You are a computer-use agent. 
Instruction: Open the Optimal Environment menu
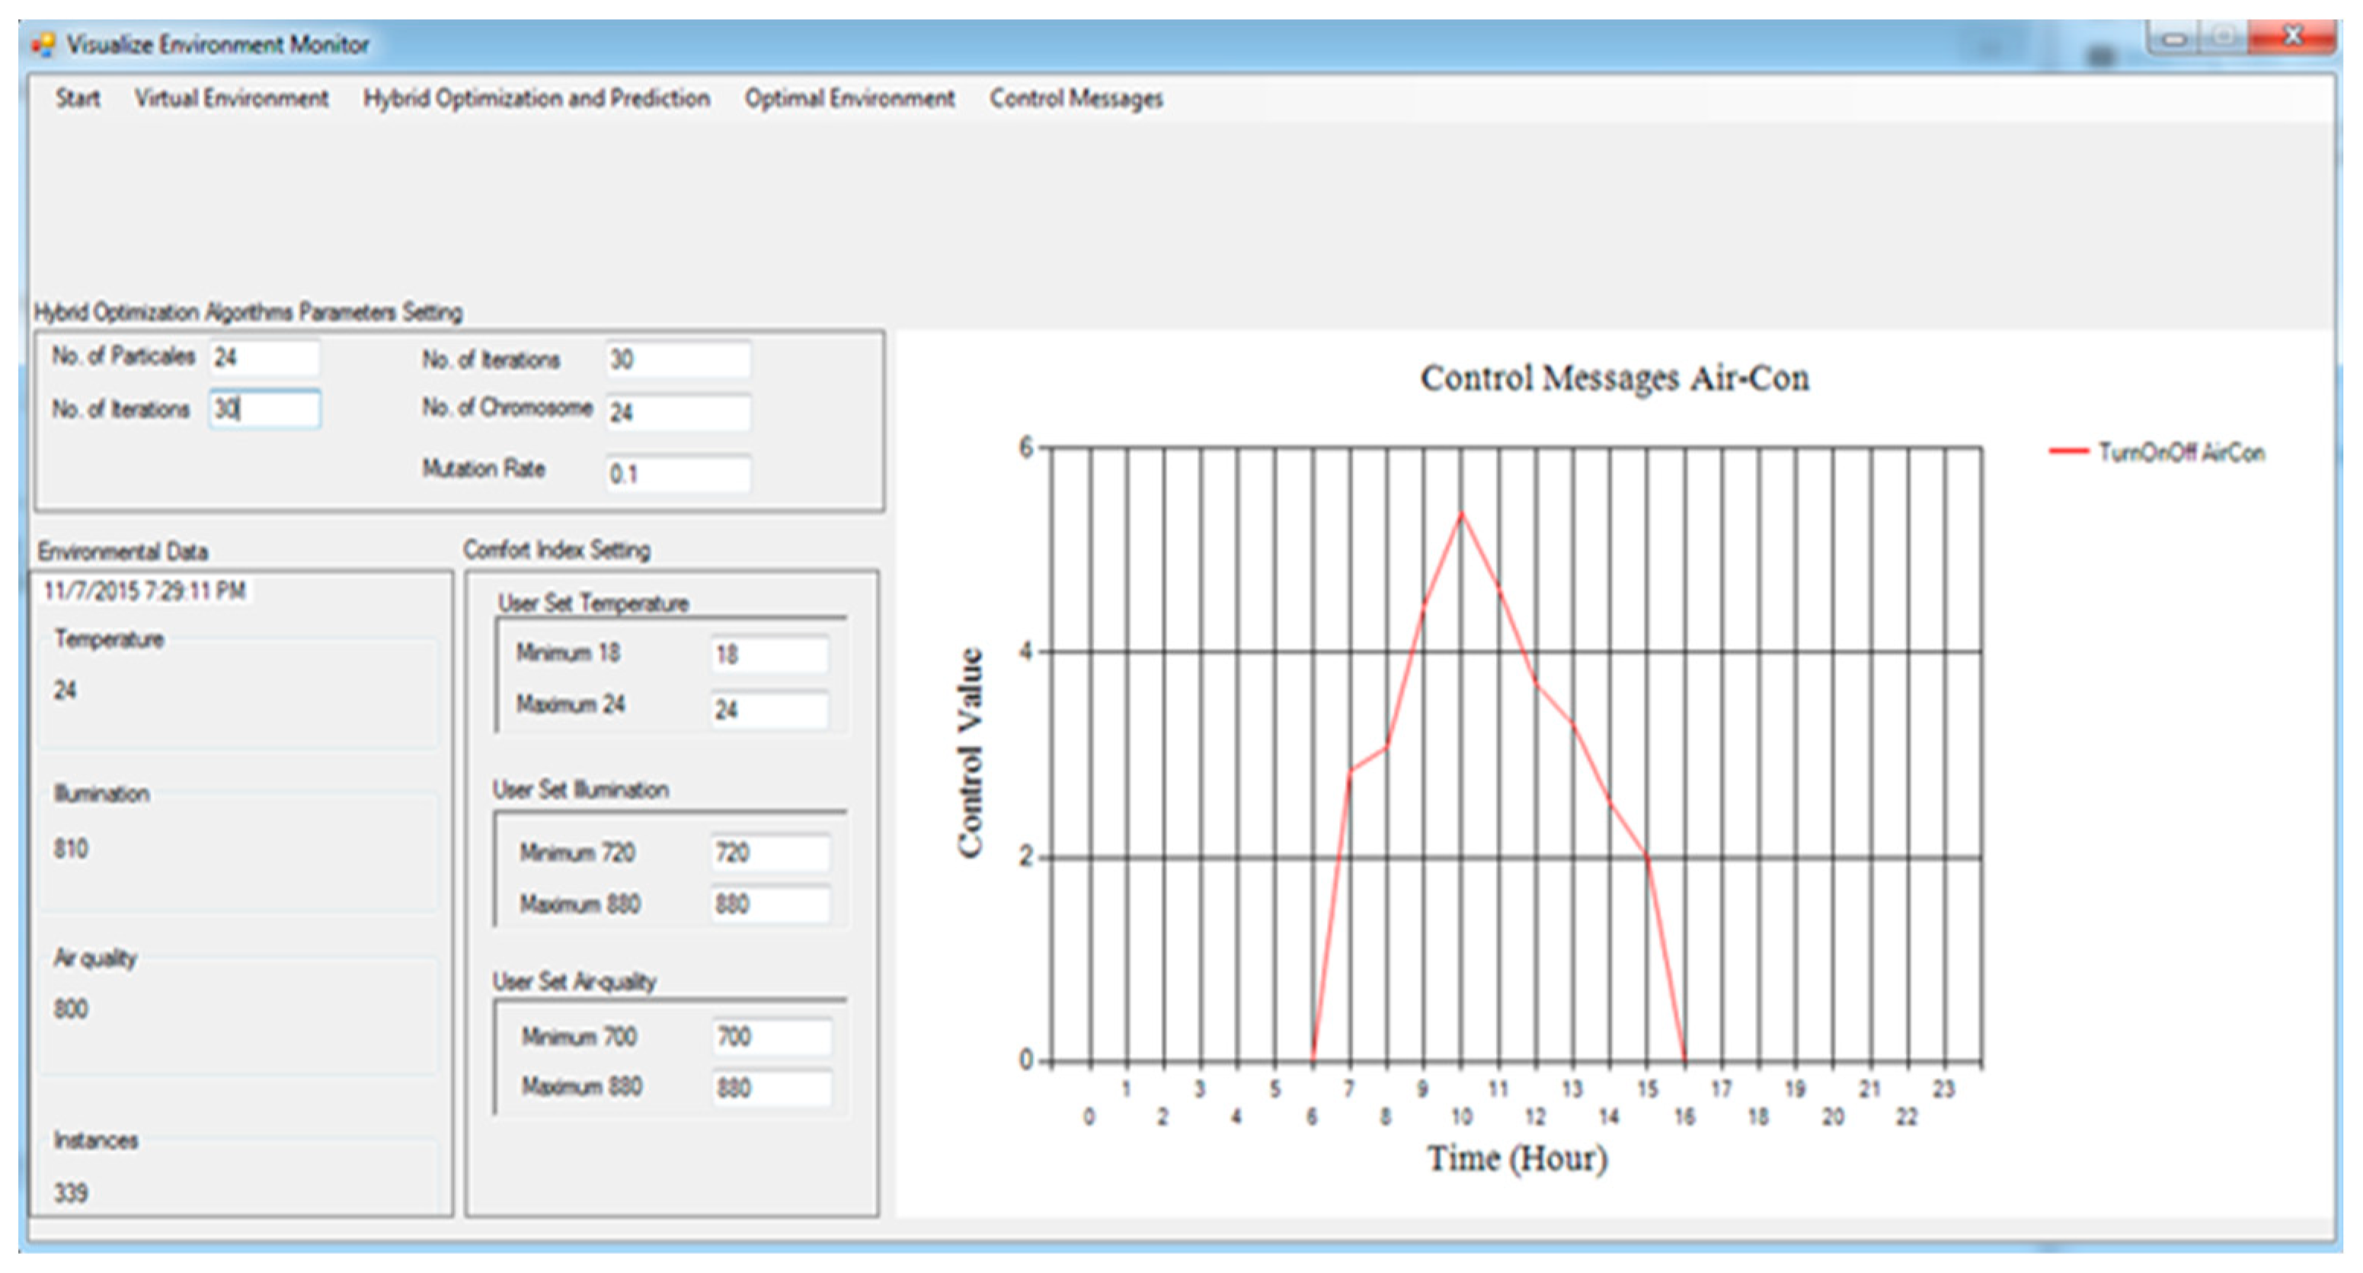pyautogui.click(x=849, y=98)
